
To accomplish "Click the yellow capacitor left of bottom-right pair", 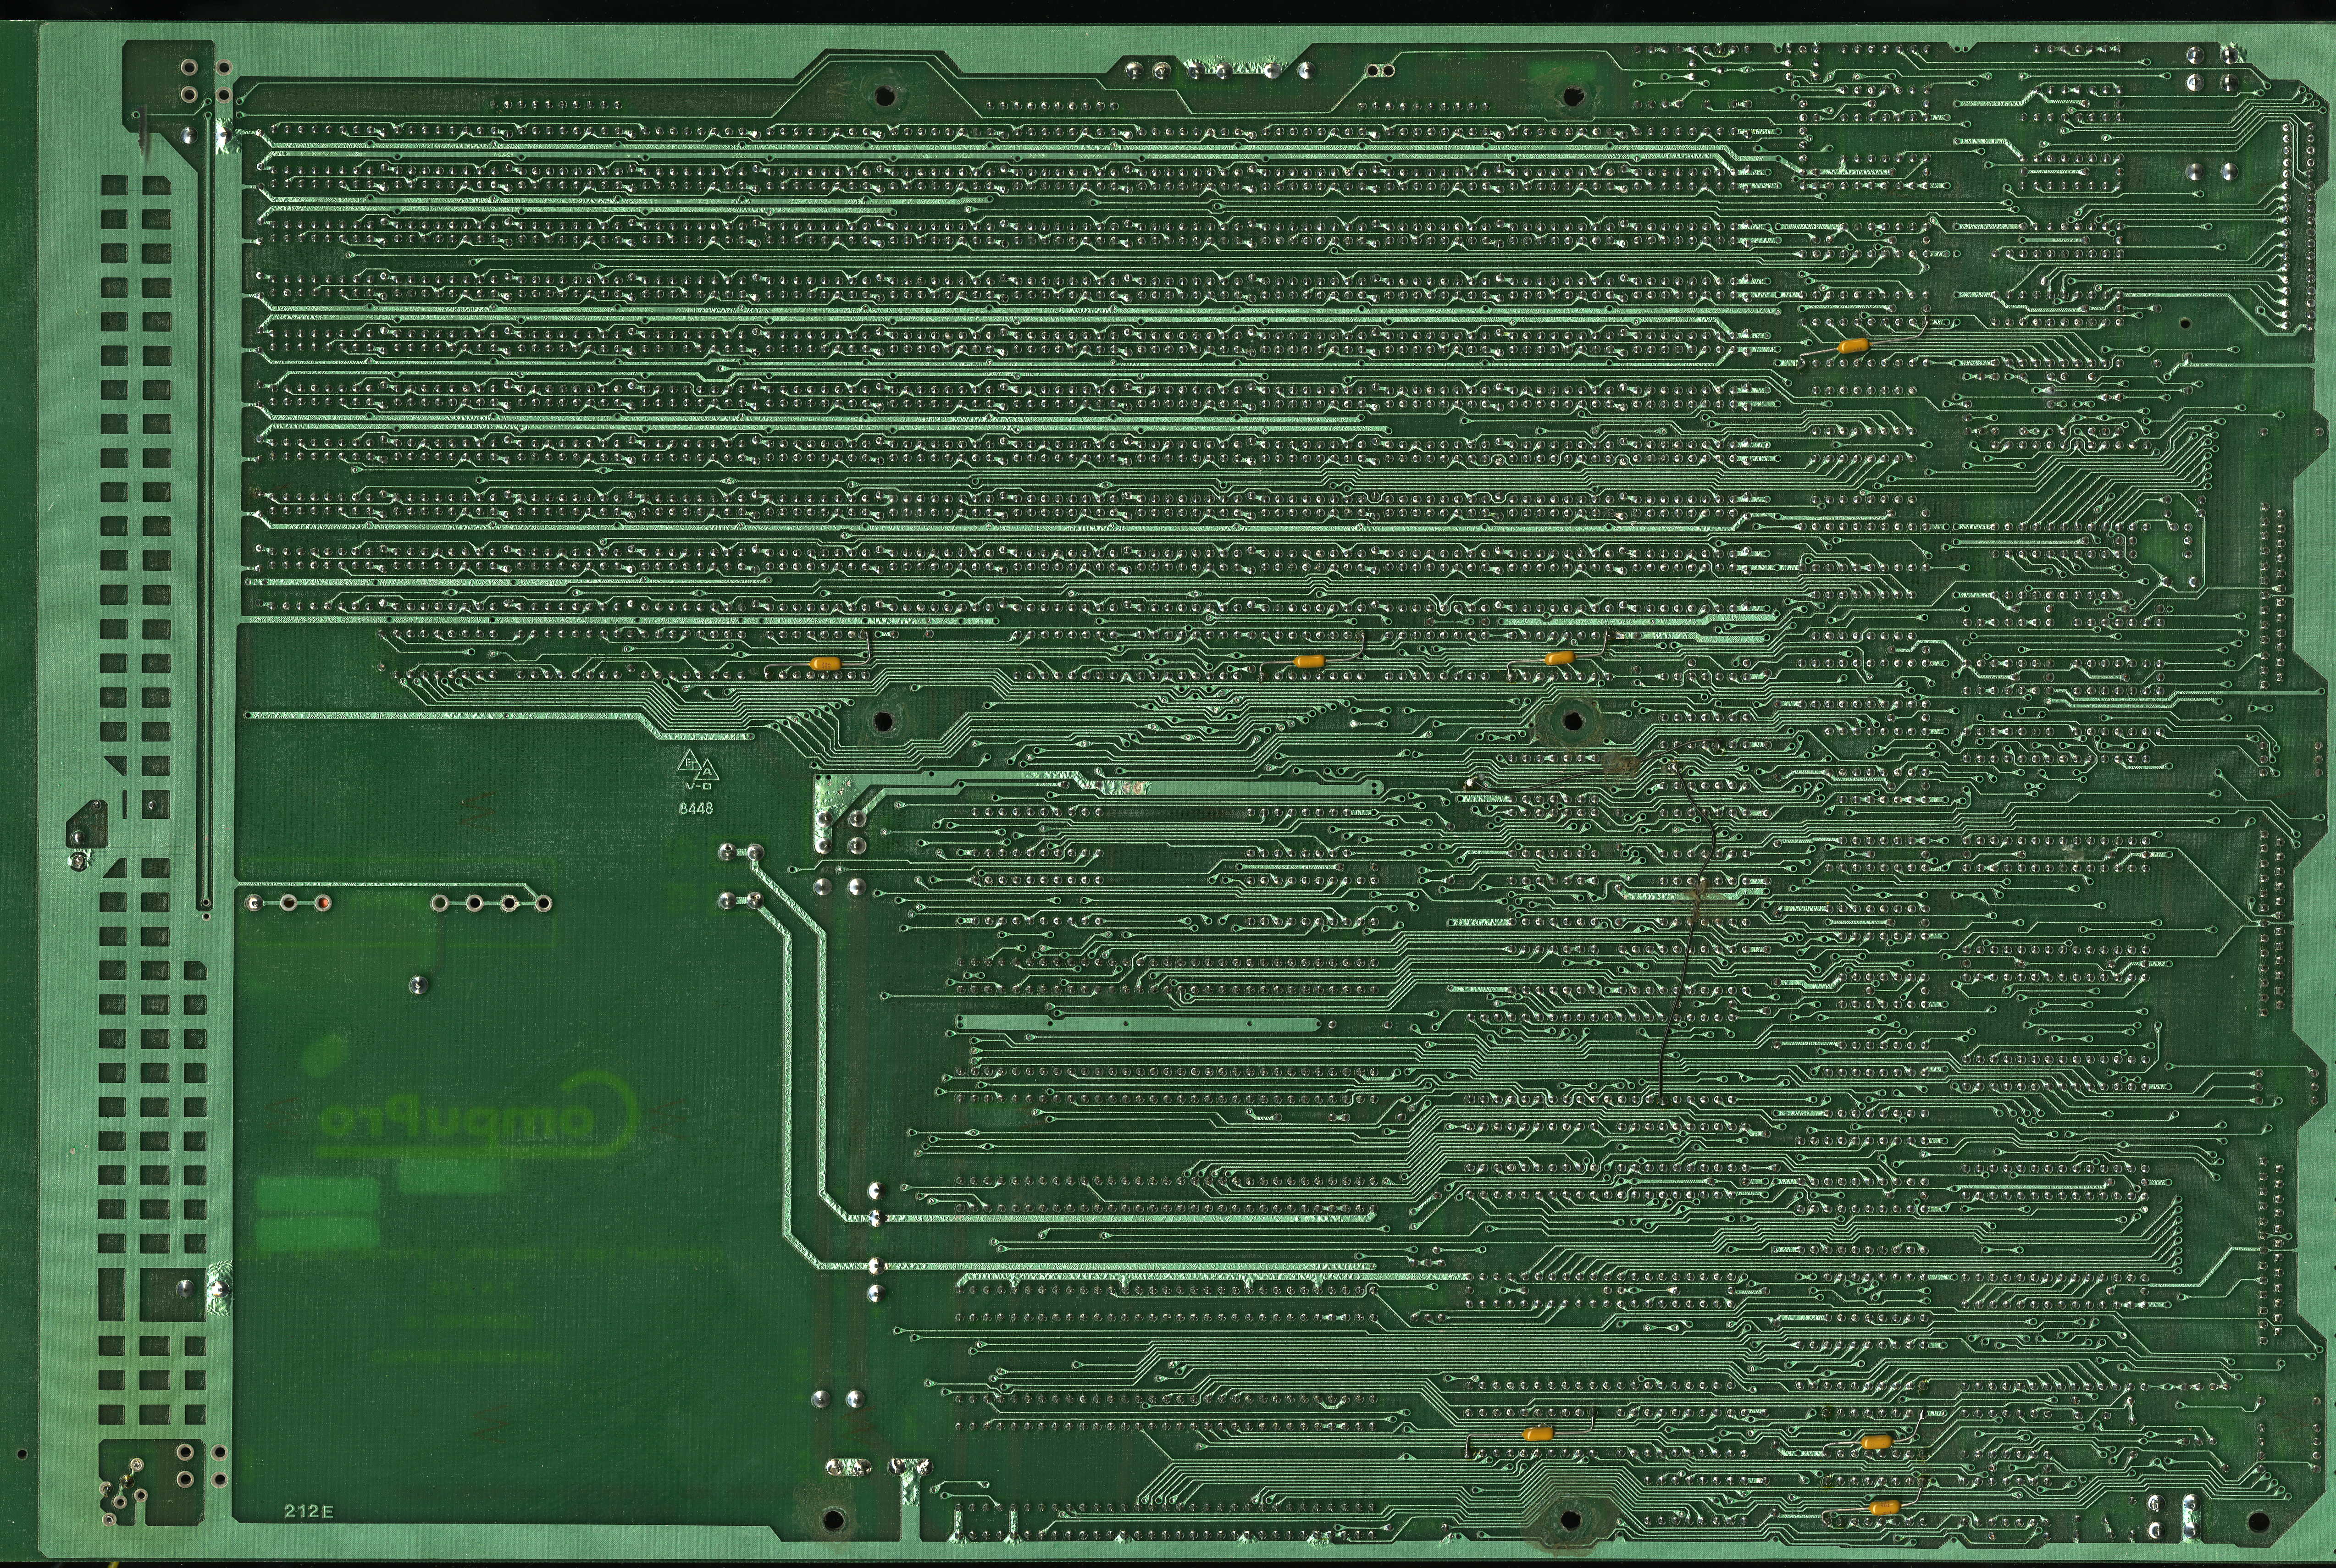I will [1537, 1433].
